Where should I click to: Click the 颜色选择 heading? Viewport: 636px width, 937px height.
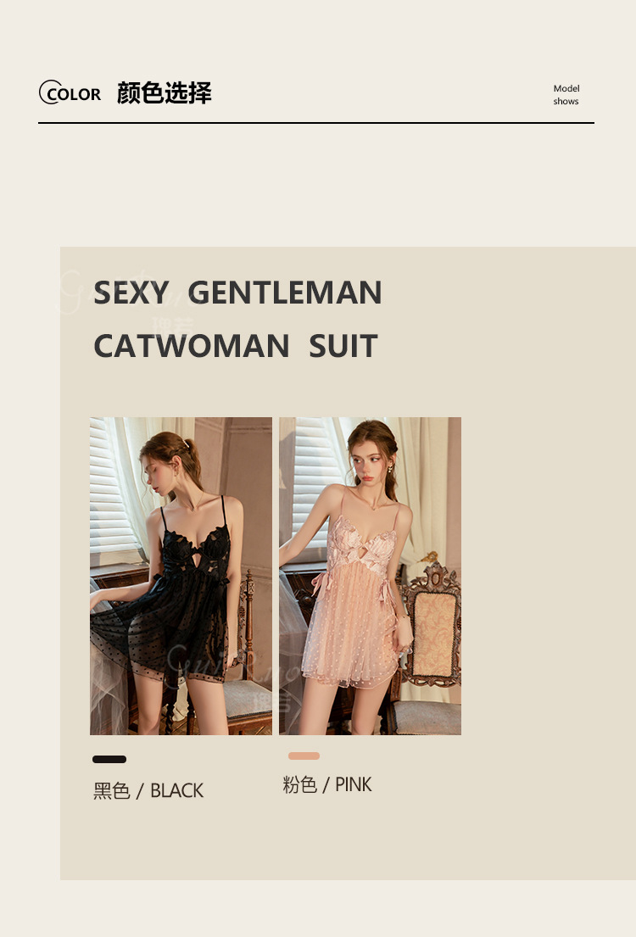point(164,92)
